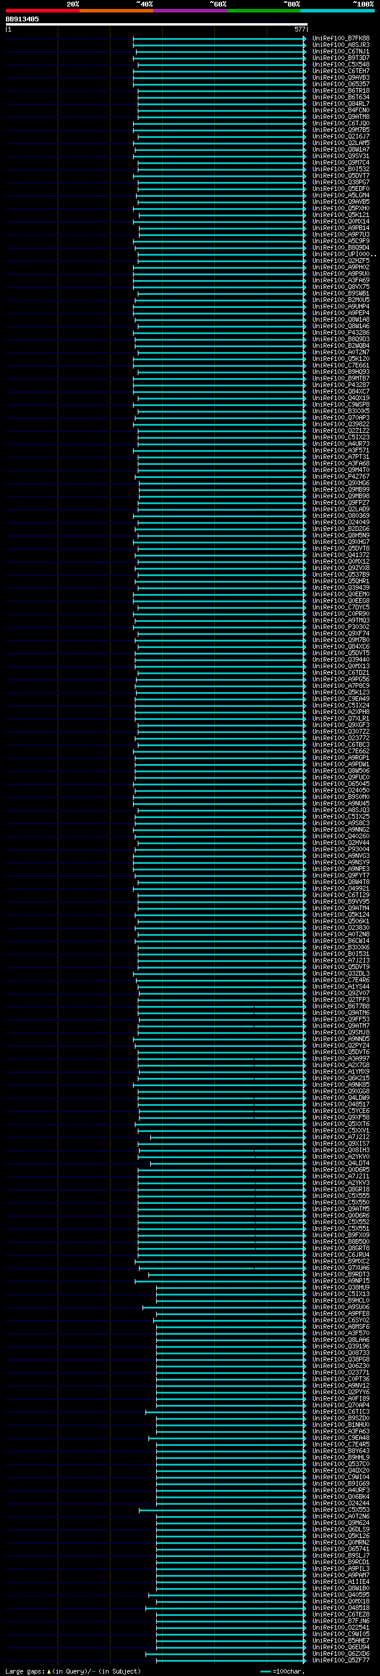
Task: Select the UniRef100_C6TNJ1 label
Action: point(340,51)
